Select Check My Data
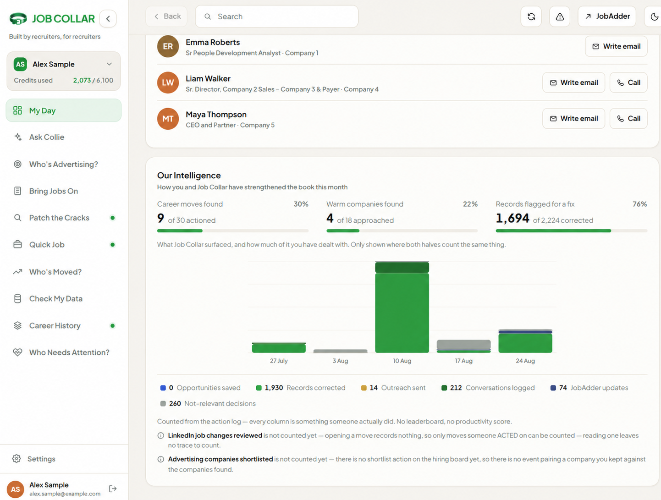The image size is (661, 500). [64, 299]
